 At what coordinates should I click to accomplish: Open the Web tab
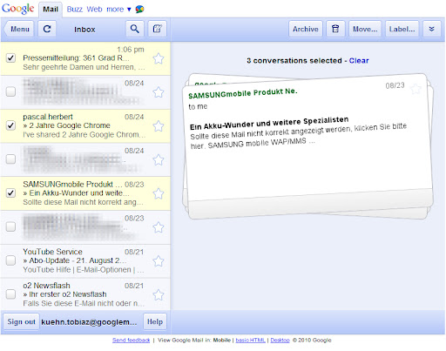coord(94,10)
